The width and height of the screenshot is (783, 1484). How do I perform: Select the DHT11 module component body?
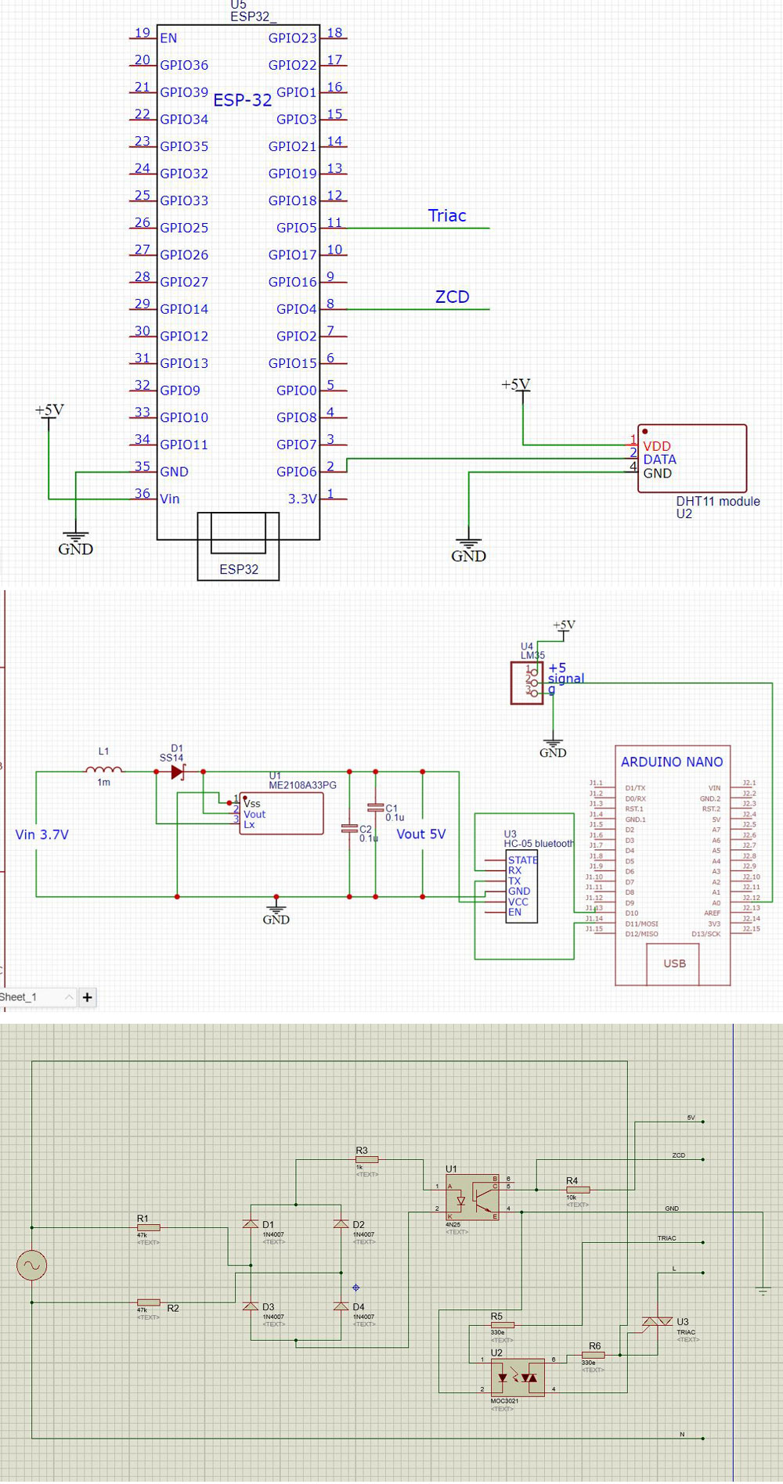pos(692,459)
